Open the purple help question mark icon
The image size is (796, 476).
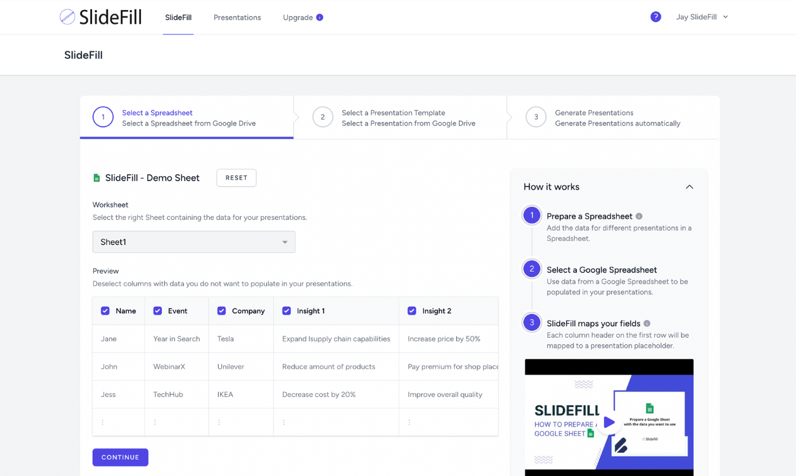click(x=656, y=17)
